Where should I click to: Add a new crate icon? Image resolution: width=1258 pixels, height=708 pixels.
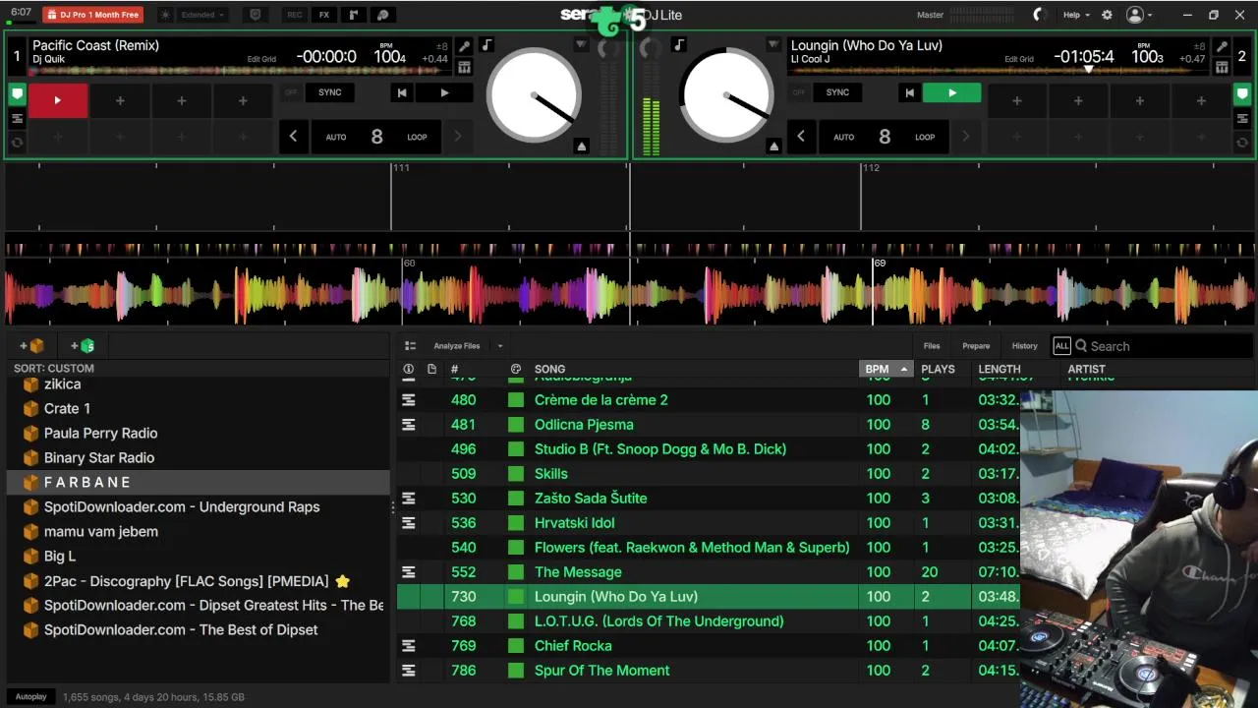[31, 345]
